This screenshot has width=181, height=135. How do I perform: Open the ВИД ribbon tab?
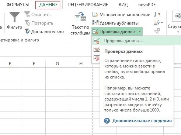pyautogui.click(x=123, y=5)
